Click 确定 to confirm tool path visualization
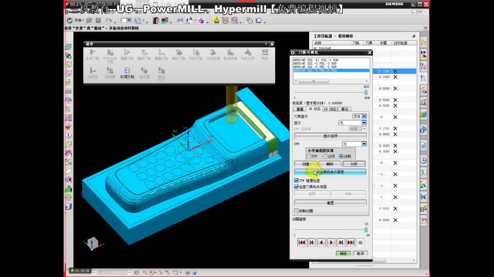The width and height of the screenshot is (494, 277). 343,253
